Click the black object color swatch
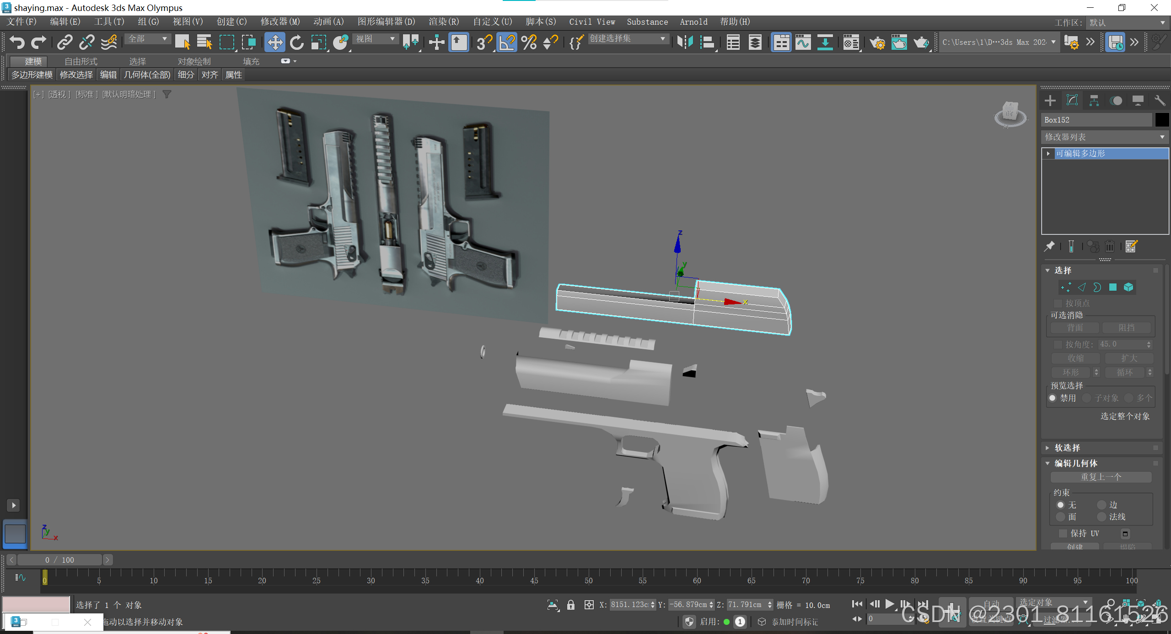The height and width of the screenshot is (634, 1171). (x=1162, y=120)
